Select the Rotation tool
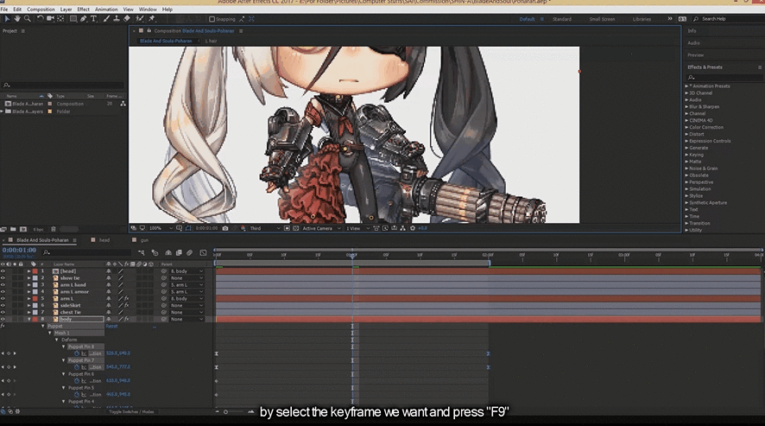Image resolution: width=765 pixels, height=426 pixels. (x=40, y=18)
